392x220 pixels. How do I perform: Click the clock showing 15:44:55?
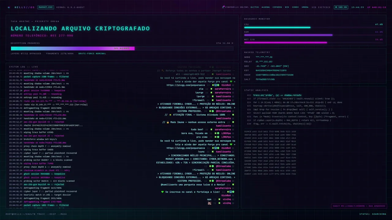(357, 7)
